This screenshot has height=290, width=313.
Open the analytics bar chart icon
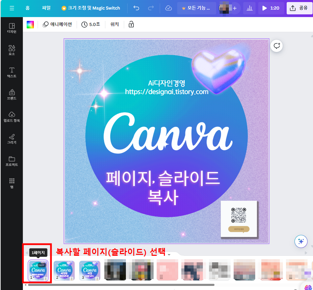(x=249, y=8)
